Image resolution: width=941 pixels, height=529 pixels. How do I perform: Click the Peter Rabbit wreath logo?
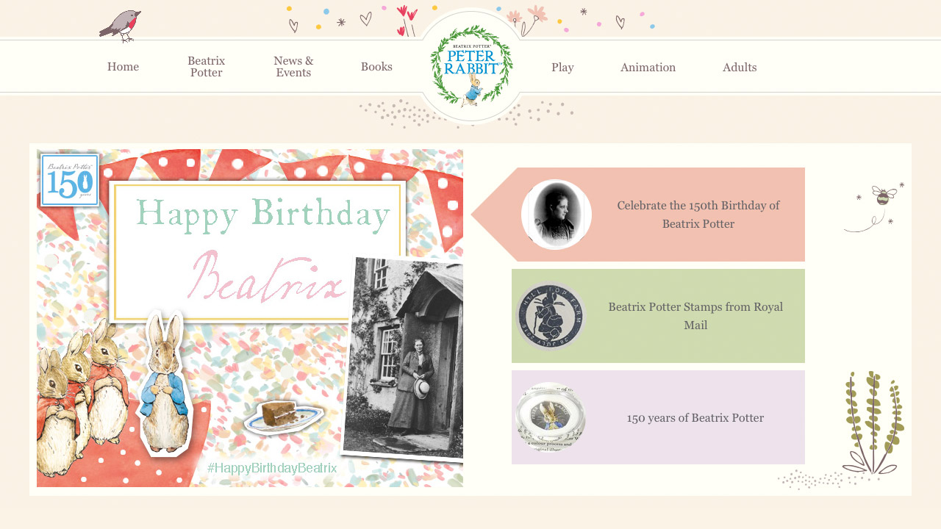coord(471,66)
